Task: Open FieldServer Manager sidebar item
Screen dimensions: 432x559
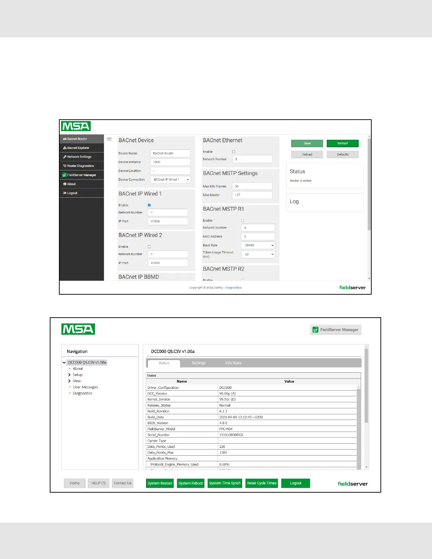Action: click(x=82, y=175)
